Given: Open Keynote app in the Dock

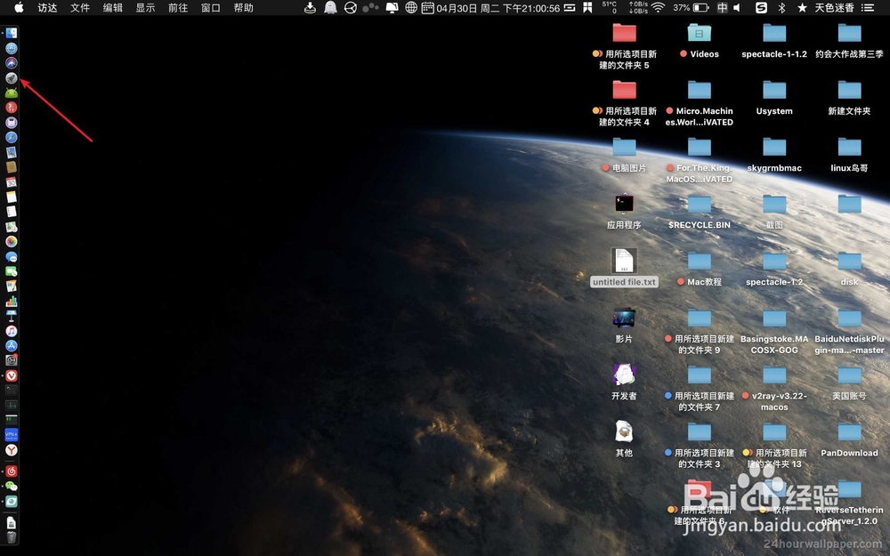Looking at the screenshot, I should click(12, 316).
